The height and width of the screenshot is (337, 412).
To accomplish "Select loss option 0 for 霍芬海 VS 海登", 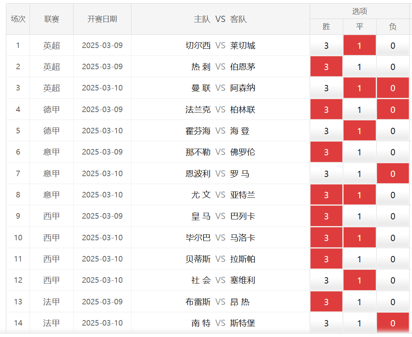I will pos(393,131).
